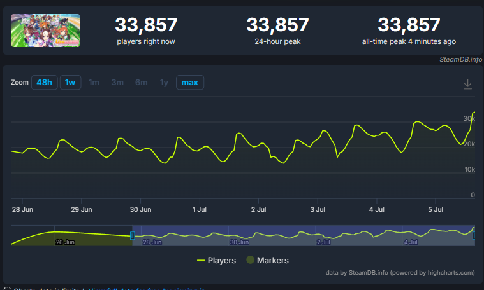Click the 5 Jul x-axis label
484x290 pixels.
click(x=436, y=209)
